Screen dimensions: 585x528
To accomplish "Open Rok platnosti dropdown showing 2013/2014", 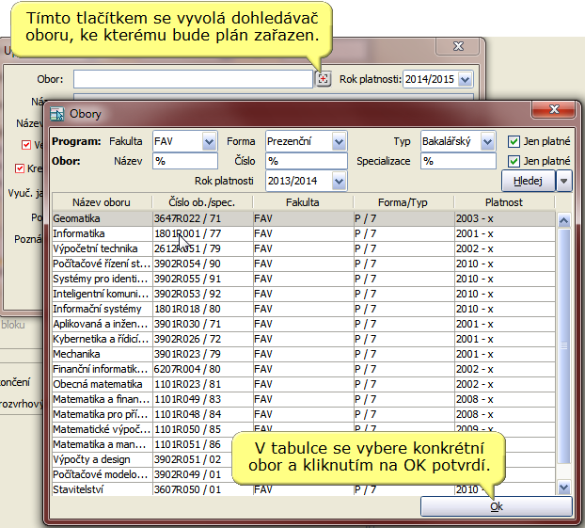I will pyautogui.click(x=339, y=181).
